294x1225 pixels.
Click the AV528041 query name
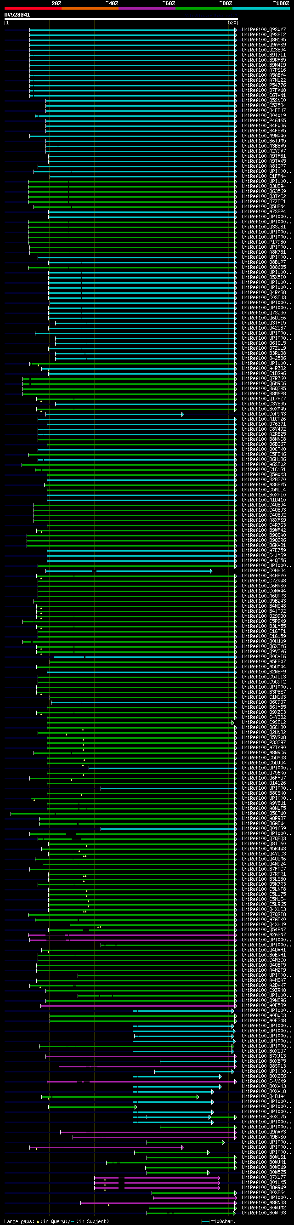point(17,15)
